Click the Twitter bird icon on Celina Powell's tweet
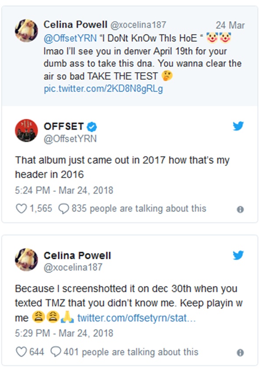 [x=238, y=255]
